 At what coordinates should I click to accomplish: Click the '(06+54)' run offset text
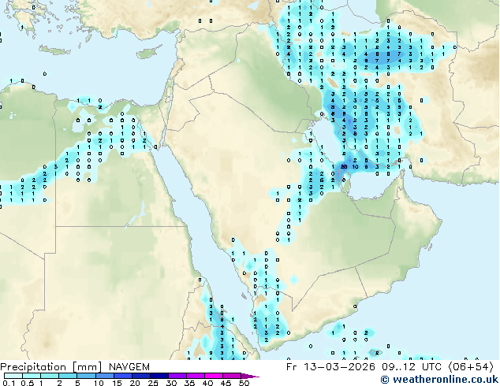pos(471,367)
